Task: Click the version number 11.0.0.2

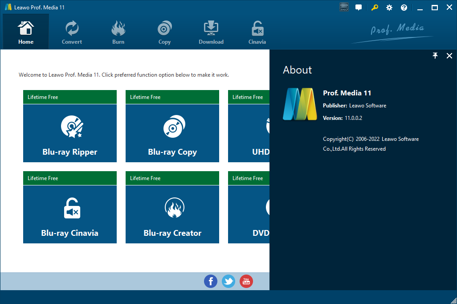Action: pyautogui.click(x=353, y=118)
